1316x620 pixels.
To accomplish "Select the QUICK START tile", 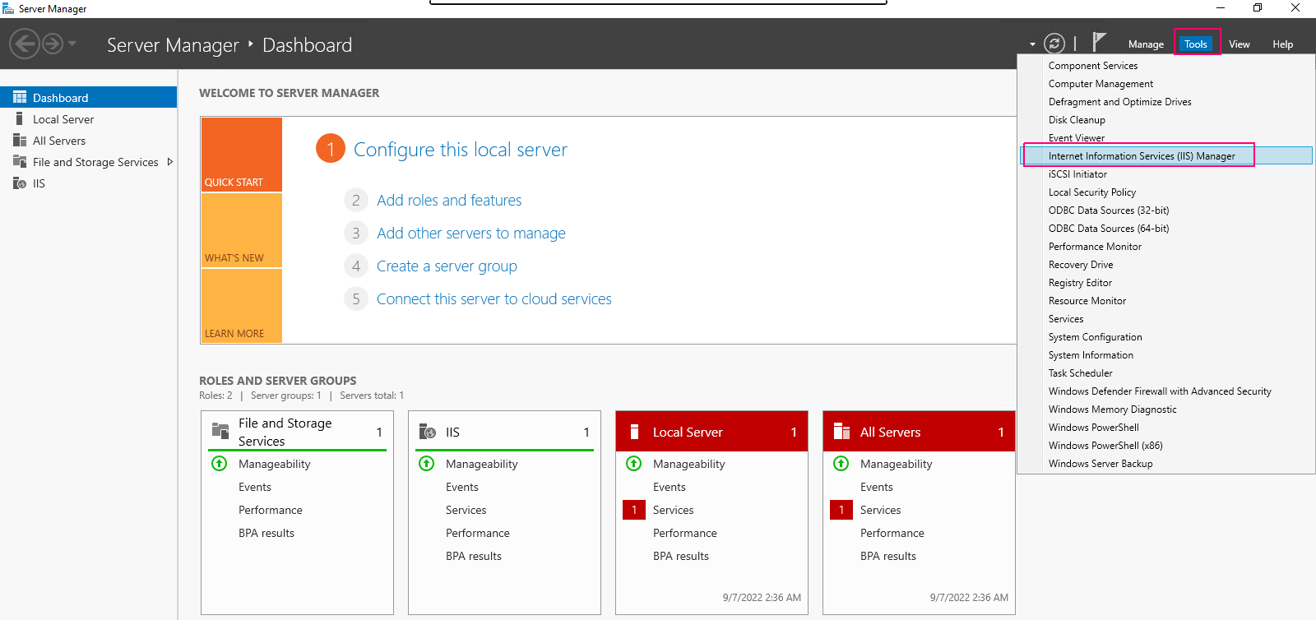I will [242, 155].
